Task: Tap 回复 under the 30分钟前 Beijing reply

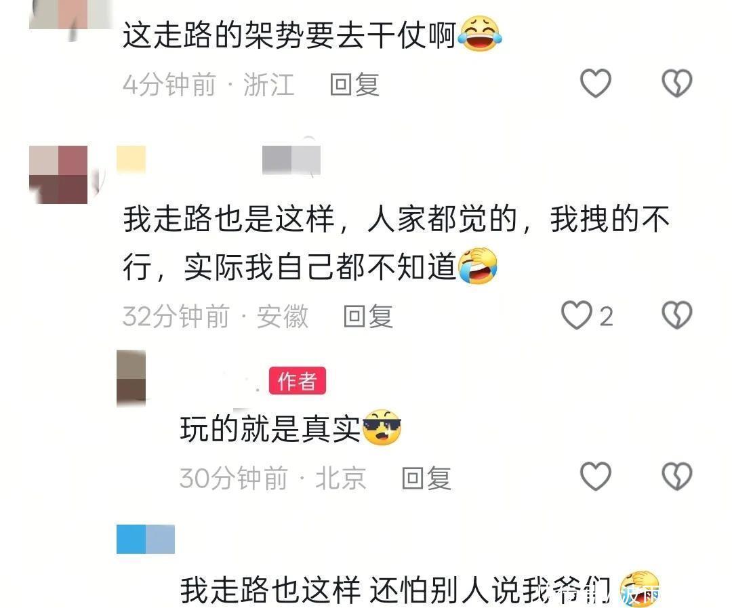Action: tap(426, 478)
